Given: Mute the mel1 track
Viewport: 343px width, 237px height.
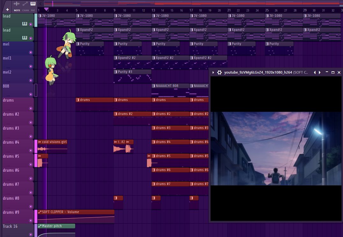Looking at the screenshot, I should pyautogui.click(x=31, y=66).
